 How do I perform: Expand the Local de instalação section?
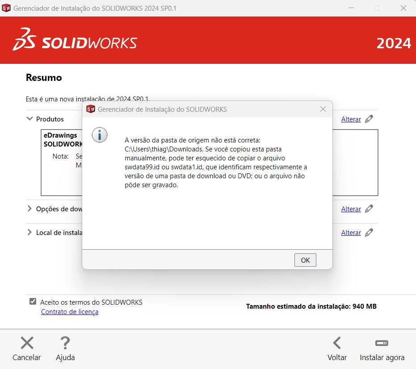point(29,232)
